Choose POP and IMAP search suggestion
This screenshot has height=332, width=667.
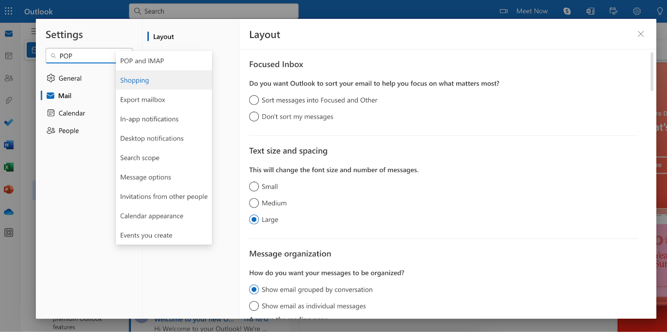[142, 61]
